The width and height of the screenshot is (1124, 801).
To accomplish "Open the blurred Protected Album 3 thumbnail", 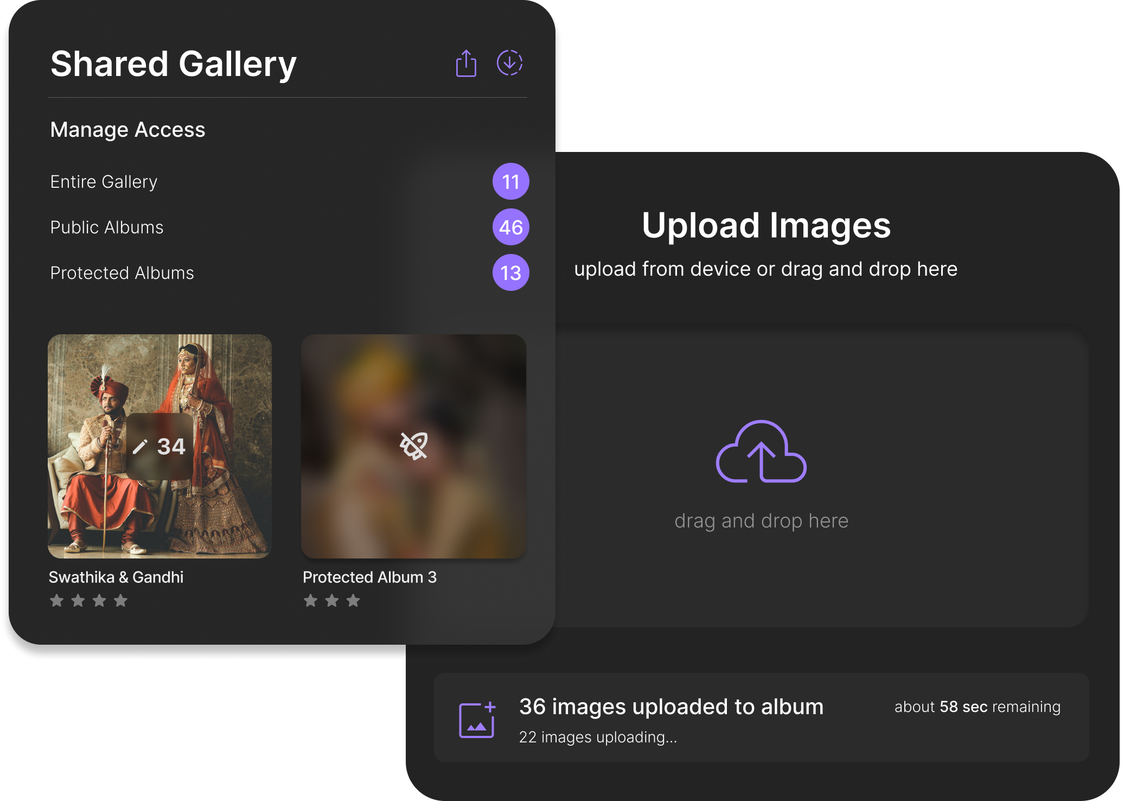I will point(413,446).
